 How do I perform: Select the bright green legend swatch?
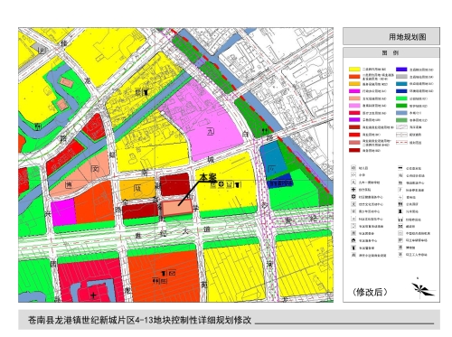tap(401, 98)
